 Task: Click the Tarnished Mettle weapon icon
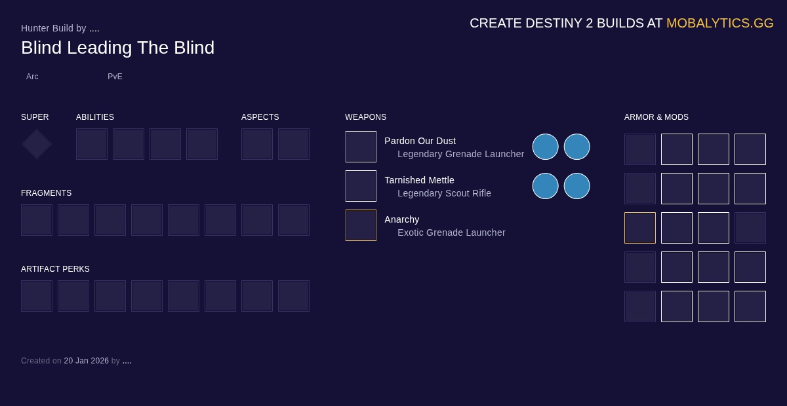click(x=361, y=186)
